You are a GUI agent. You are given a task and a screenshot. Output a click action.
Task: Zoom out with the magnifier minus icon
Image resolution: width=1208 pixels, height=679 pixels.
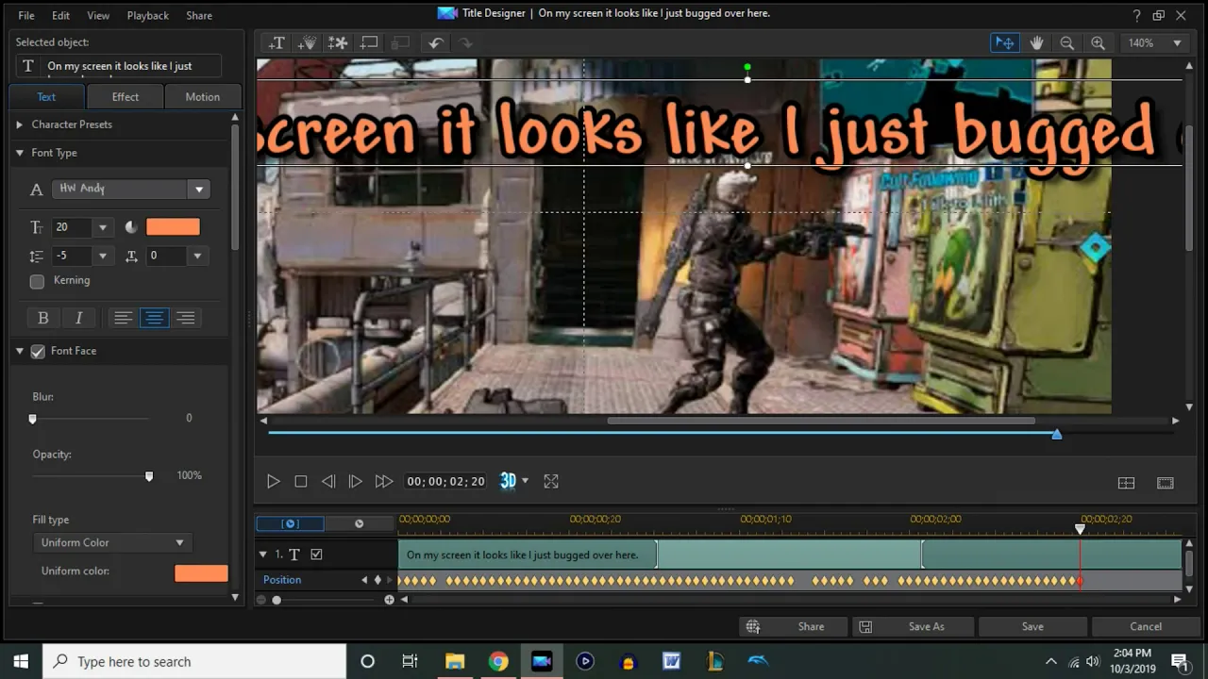point(1067,42)
